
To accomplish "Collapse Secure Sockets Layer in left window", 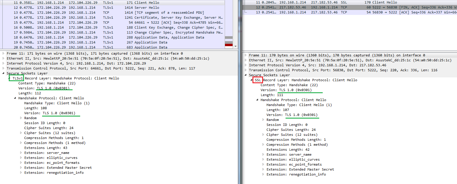I will pos(4,73).
